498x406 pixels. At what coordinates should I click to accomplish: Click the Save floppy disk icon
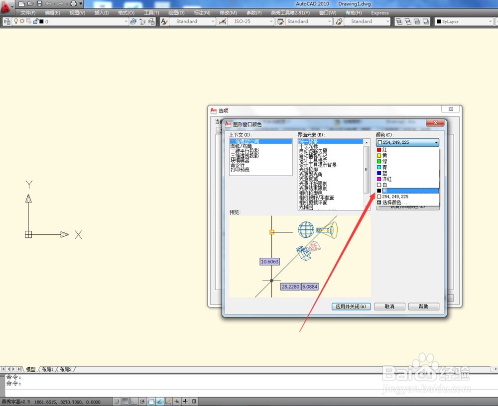click(x=39, y=4)
